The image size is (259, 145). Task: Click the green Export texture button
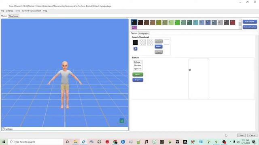click(138, 75)
